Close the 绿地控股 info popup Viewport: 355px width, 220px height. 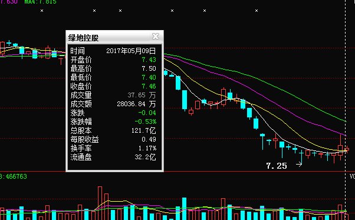point(156,36)
